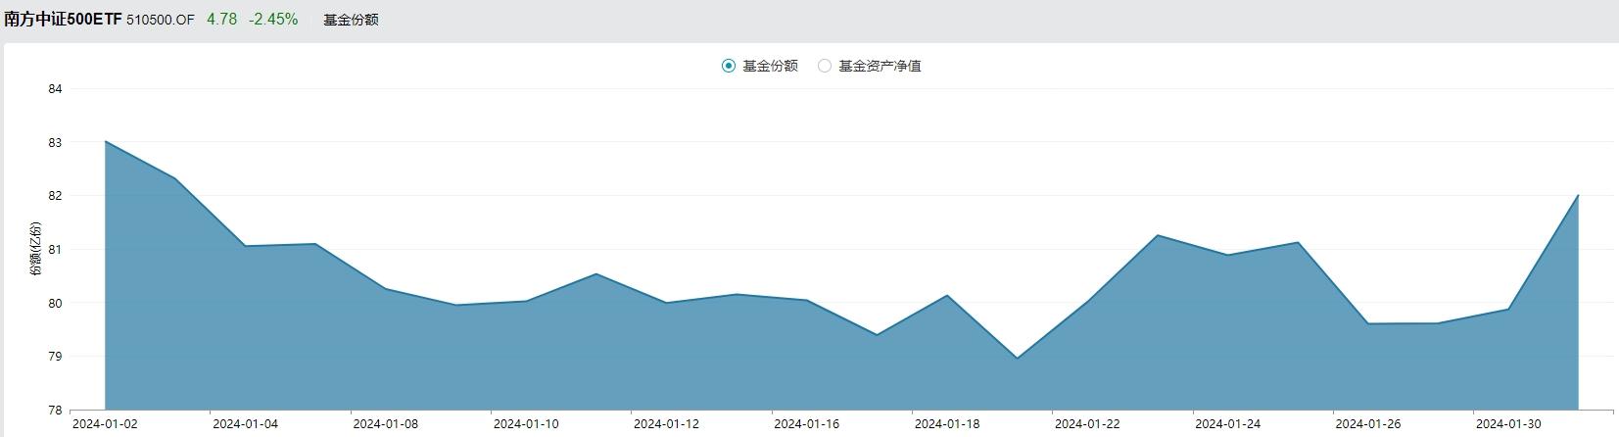Click y-axis label 78
Viewport: 1619px width, 437px height.
point(55,411)
